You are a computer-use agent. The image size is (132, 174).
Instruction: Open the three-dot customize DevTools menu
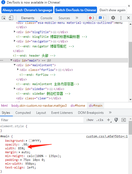point(121,18)
